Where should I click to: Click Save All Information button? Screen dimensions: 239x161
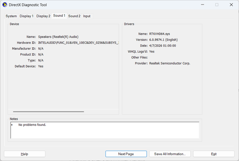(x=170, y=154)
